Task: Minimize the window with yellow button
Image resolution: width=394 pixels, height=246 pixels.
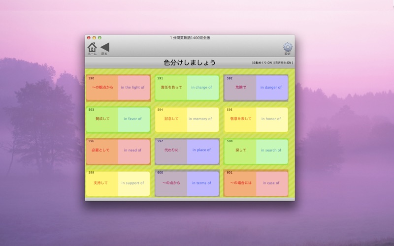Action: 94,38
